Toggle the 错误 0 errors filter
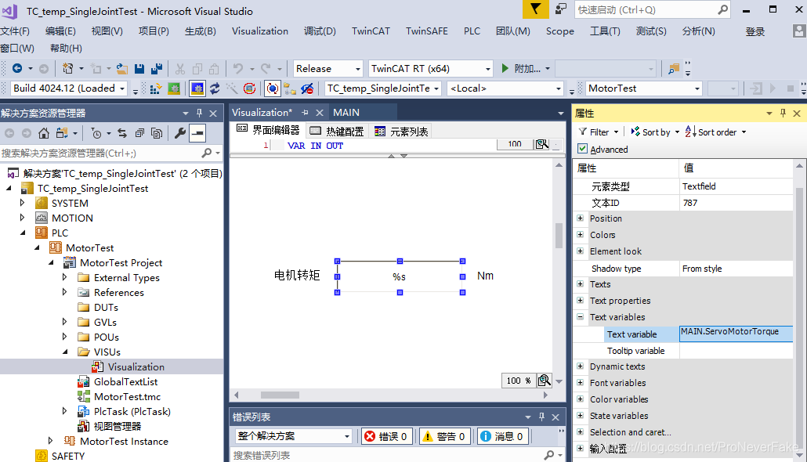The image size is (807, 462). [x=386, y=436]
